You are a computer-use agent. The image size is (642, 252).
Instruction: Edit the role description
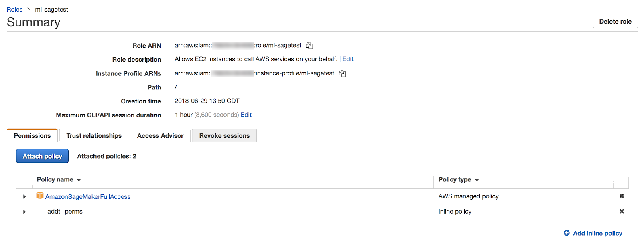coord(348,59)
